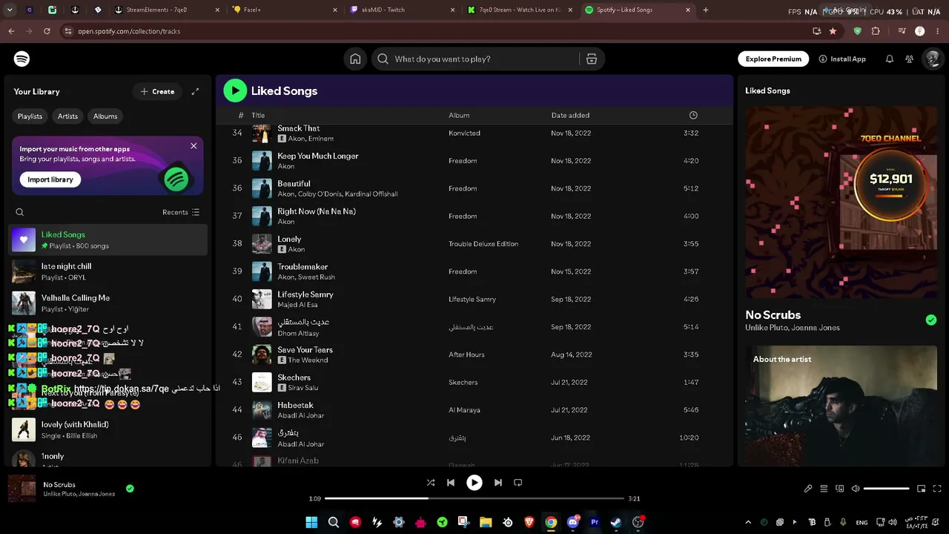The image size is (949, 534).
Task: Open Connect to a device
Action: pos(840,489)
